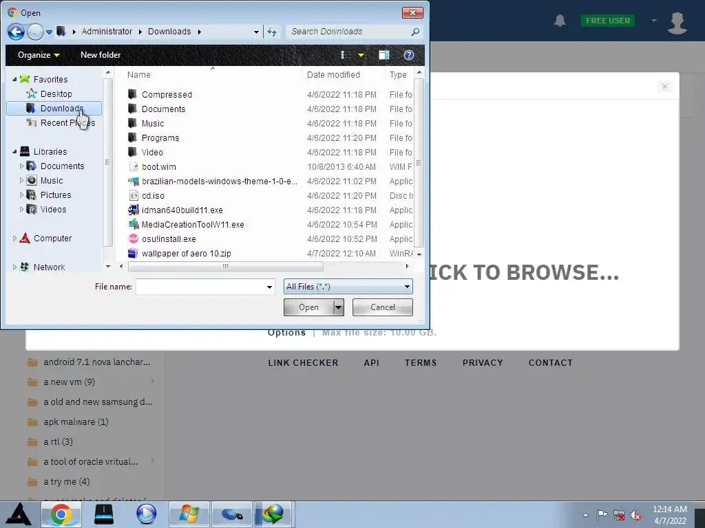Click Chrome icon in taskbar
Viewport: 705px width, 528px height.
click(61, 514)
